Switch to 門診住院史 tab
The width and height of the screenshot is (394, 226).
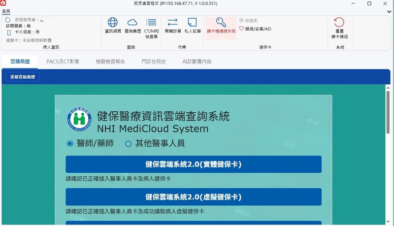pos(154,62)
